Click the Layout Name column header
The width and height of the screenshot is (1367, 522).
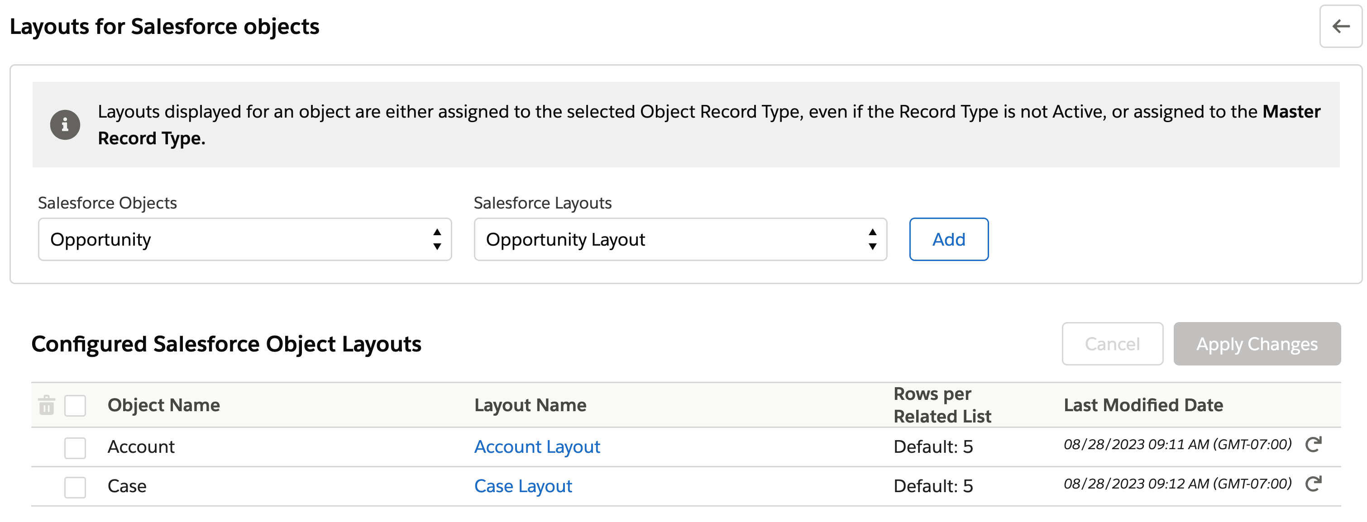point(530,405)
